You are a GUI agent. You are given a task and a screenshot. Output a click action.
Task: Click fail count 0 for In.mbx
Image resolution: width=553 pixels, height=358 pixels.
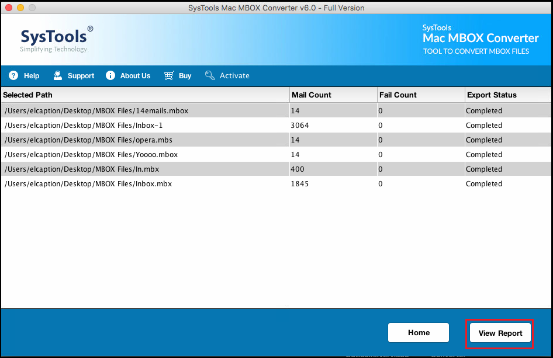click(380, 169)
